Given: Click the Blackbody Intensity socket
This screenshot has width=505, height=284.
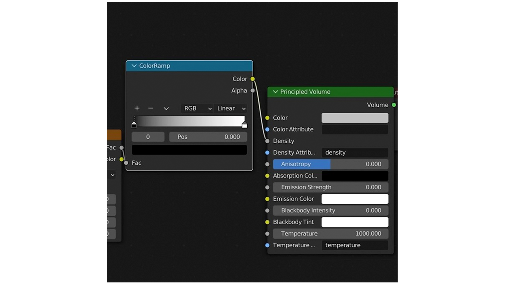Looking at the screenshot, I should tap(267, 211).
